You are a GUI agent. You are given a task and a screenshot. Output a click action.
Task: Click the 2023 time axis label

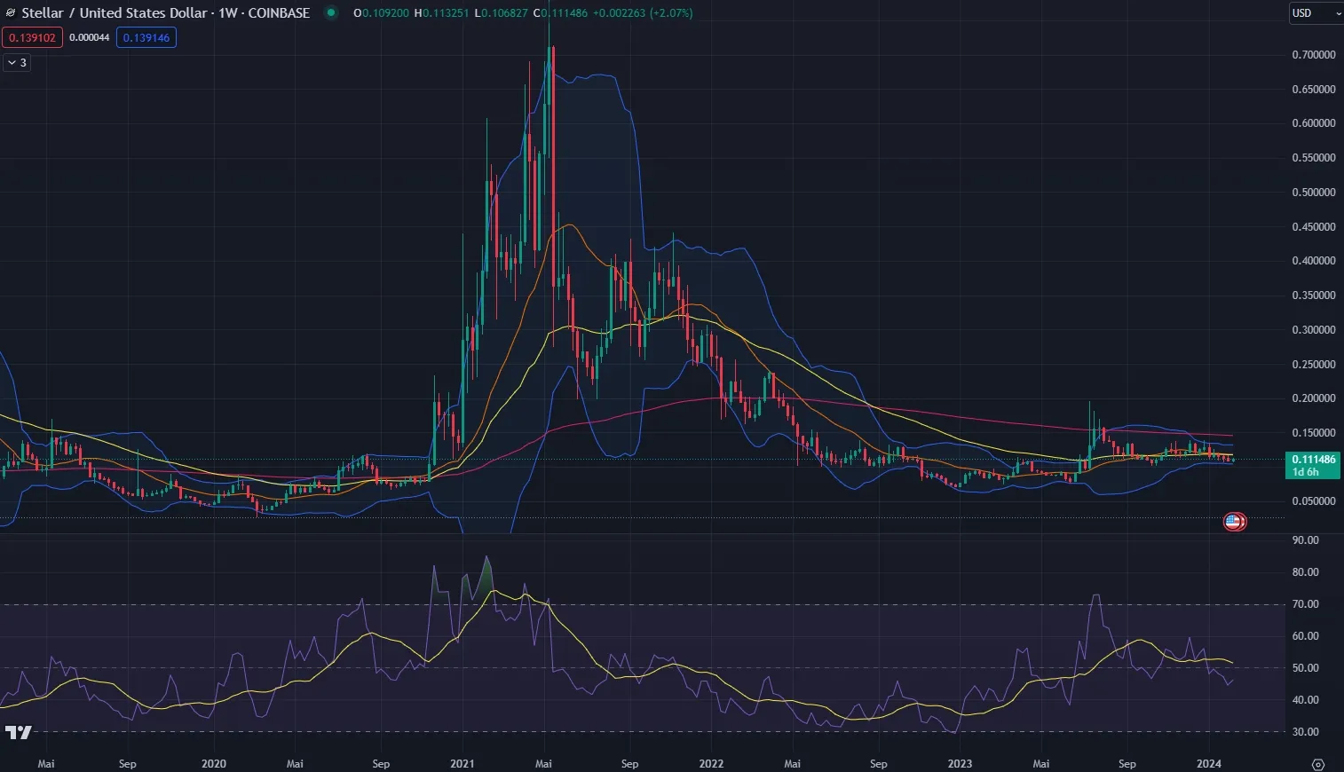(x=960, y=764)
